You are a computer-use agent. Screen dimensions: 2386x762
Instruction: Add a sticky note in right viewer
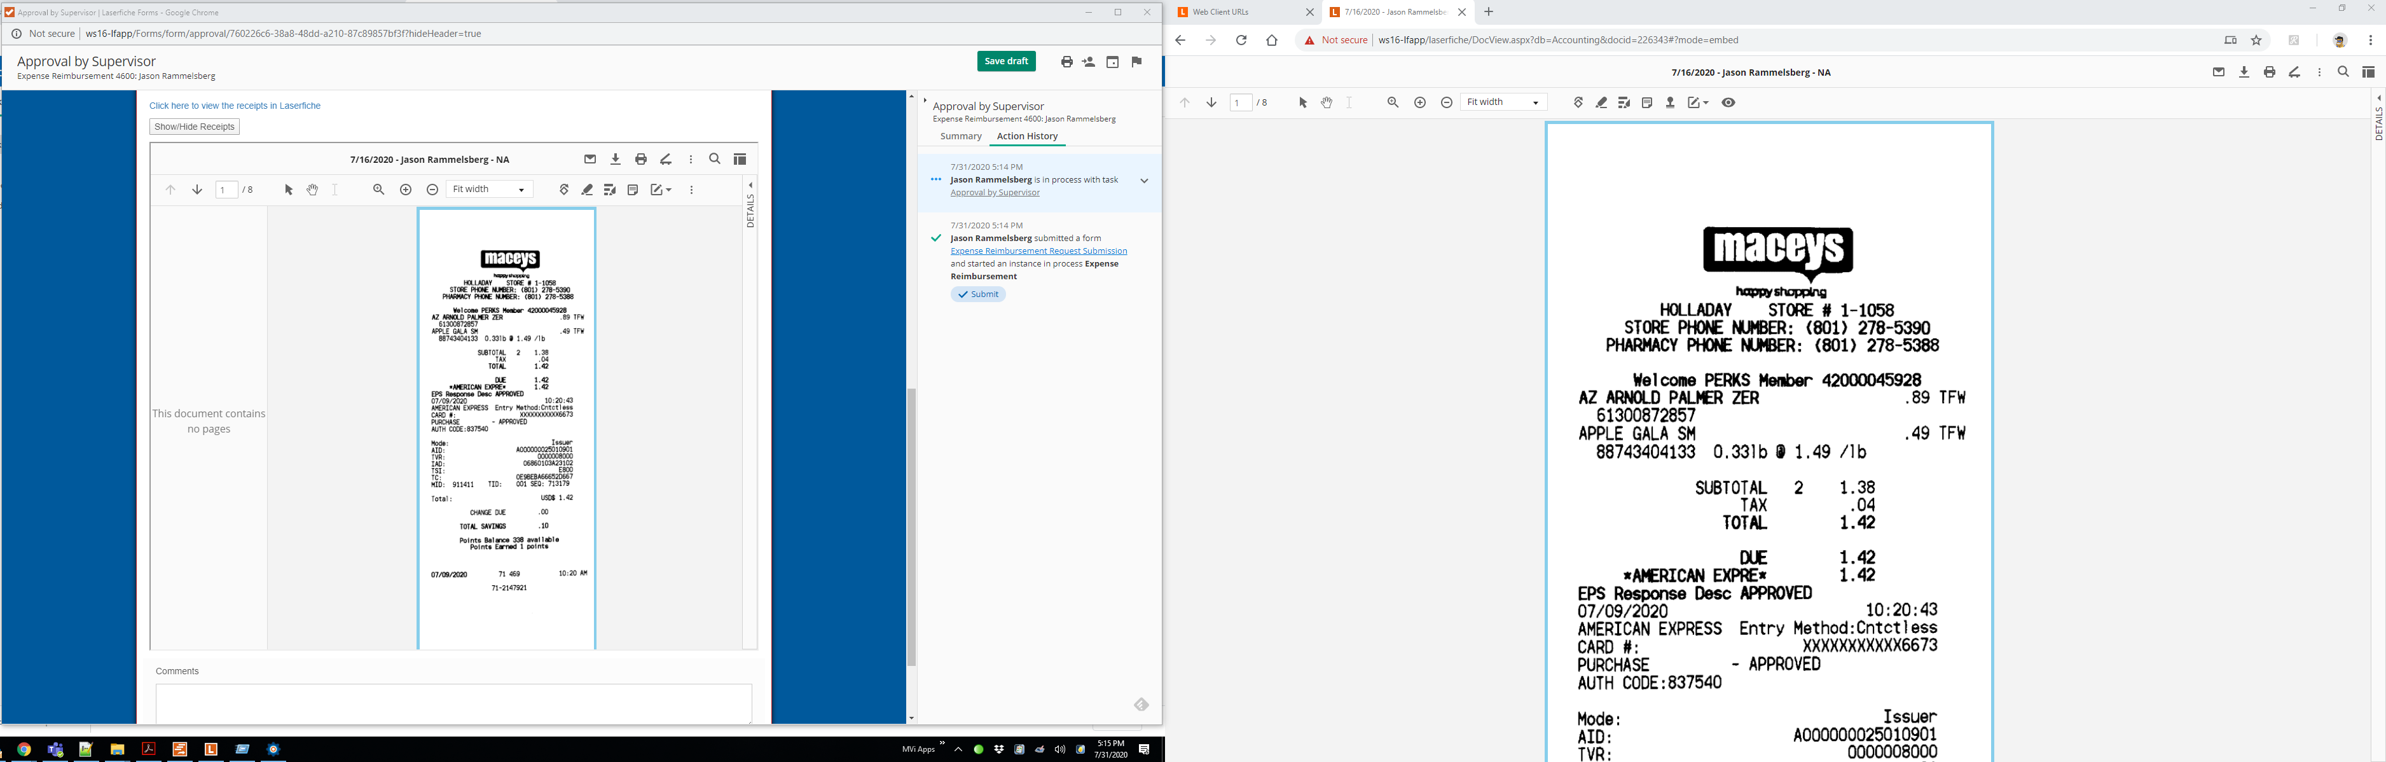pyautogui.click(x=1647, y=103)
